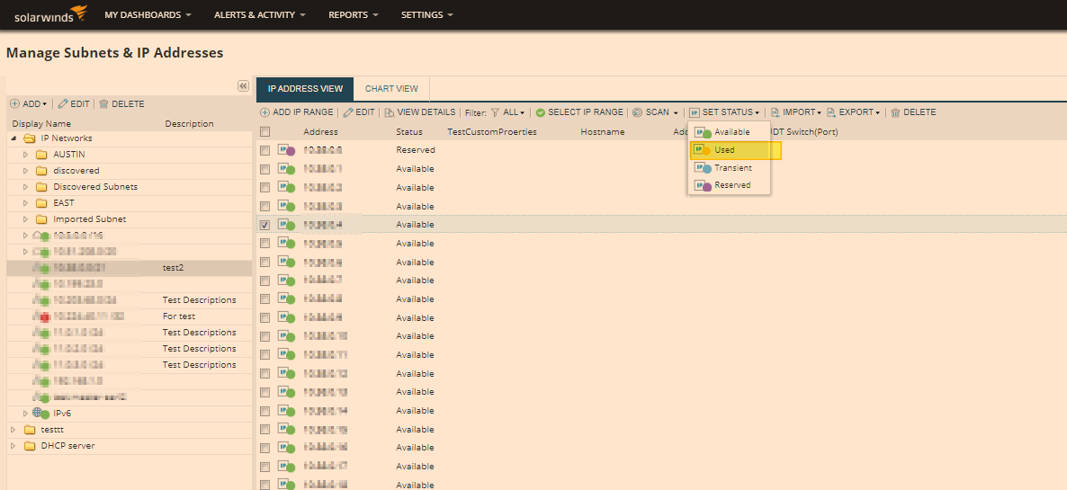Open the SET STATUS dropdown
The image size is (1067, 490).
(724, 112)
